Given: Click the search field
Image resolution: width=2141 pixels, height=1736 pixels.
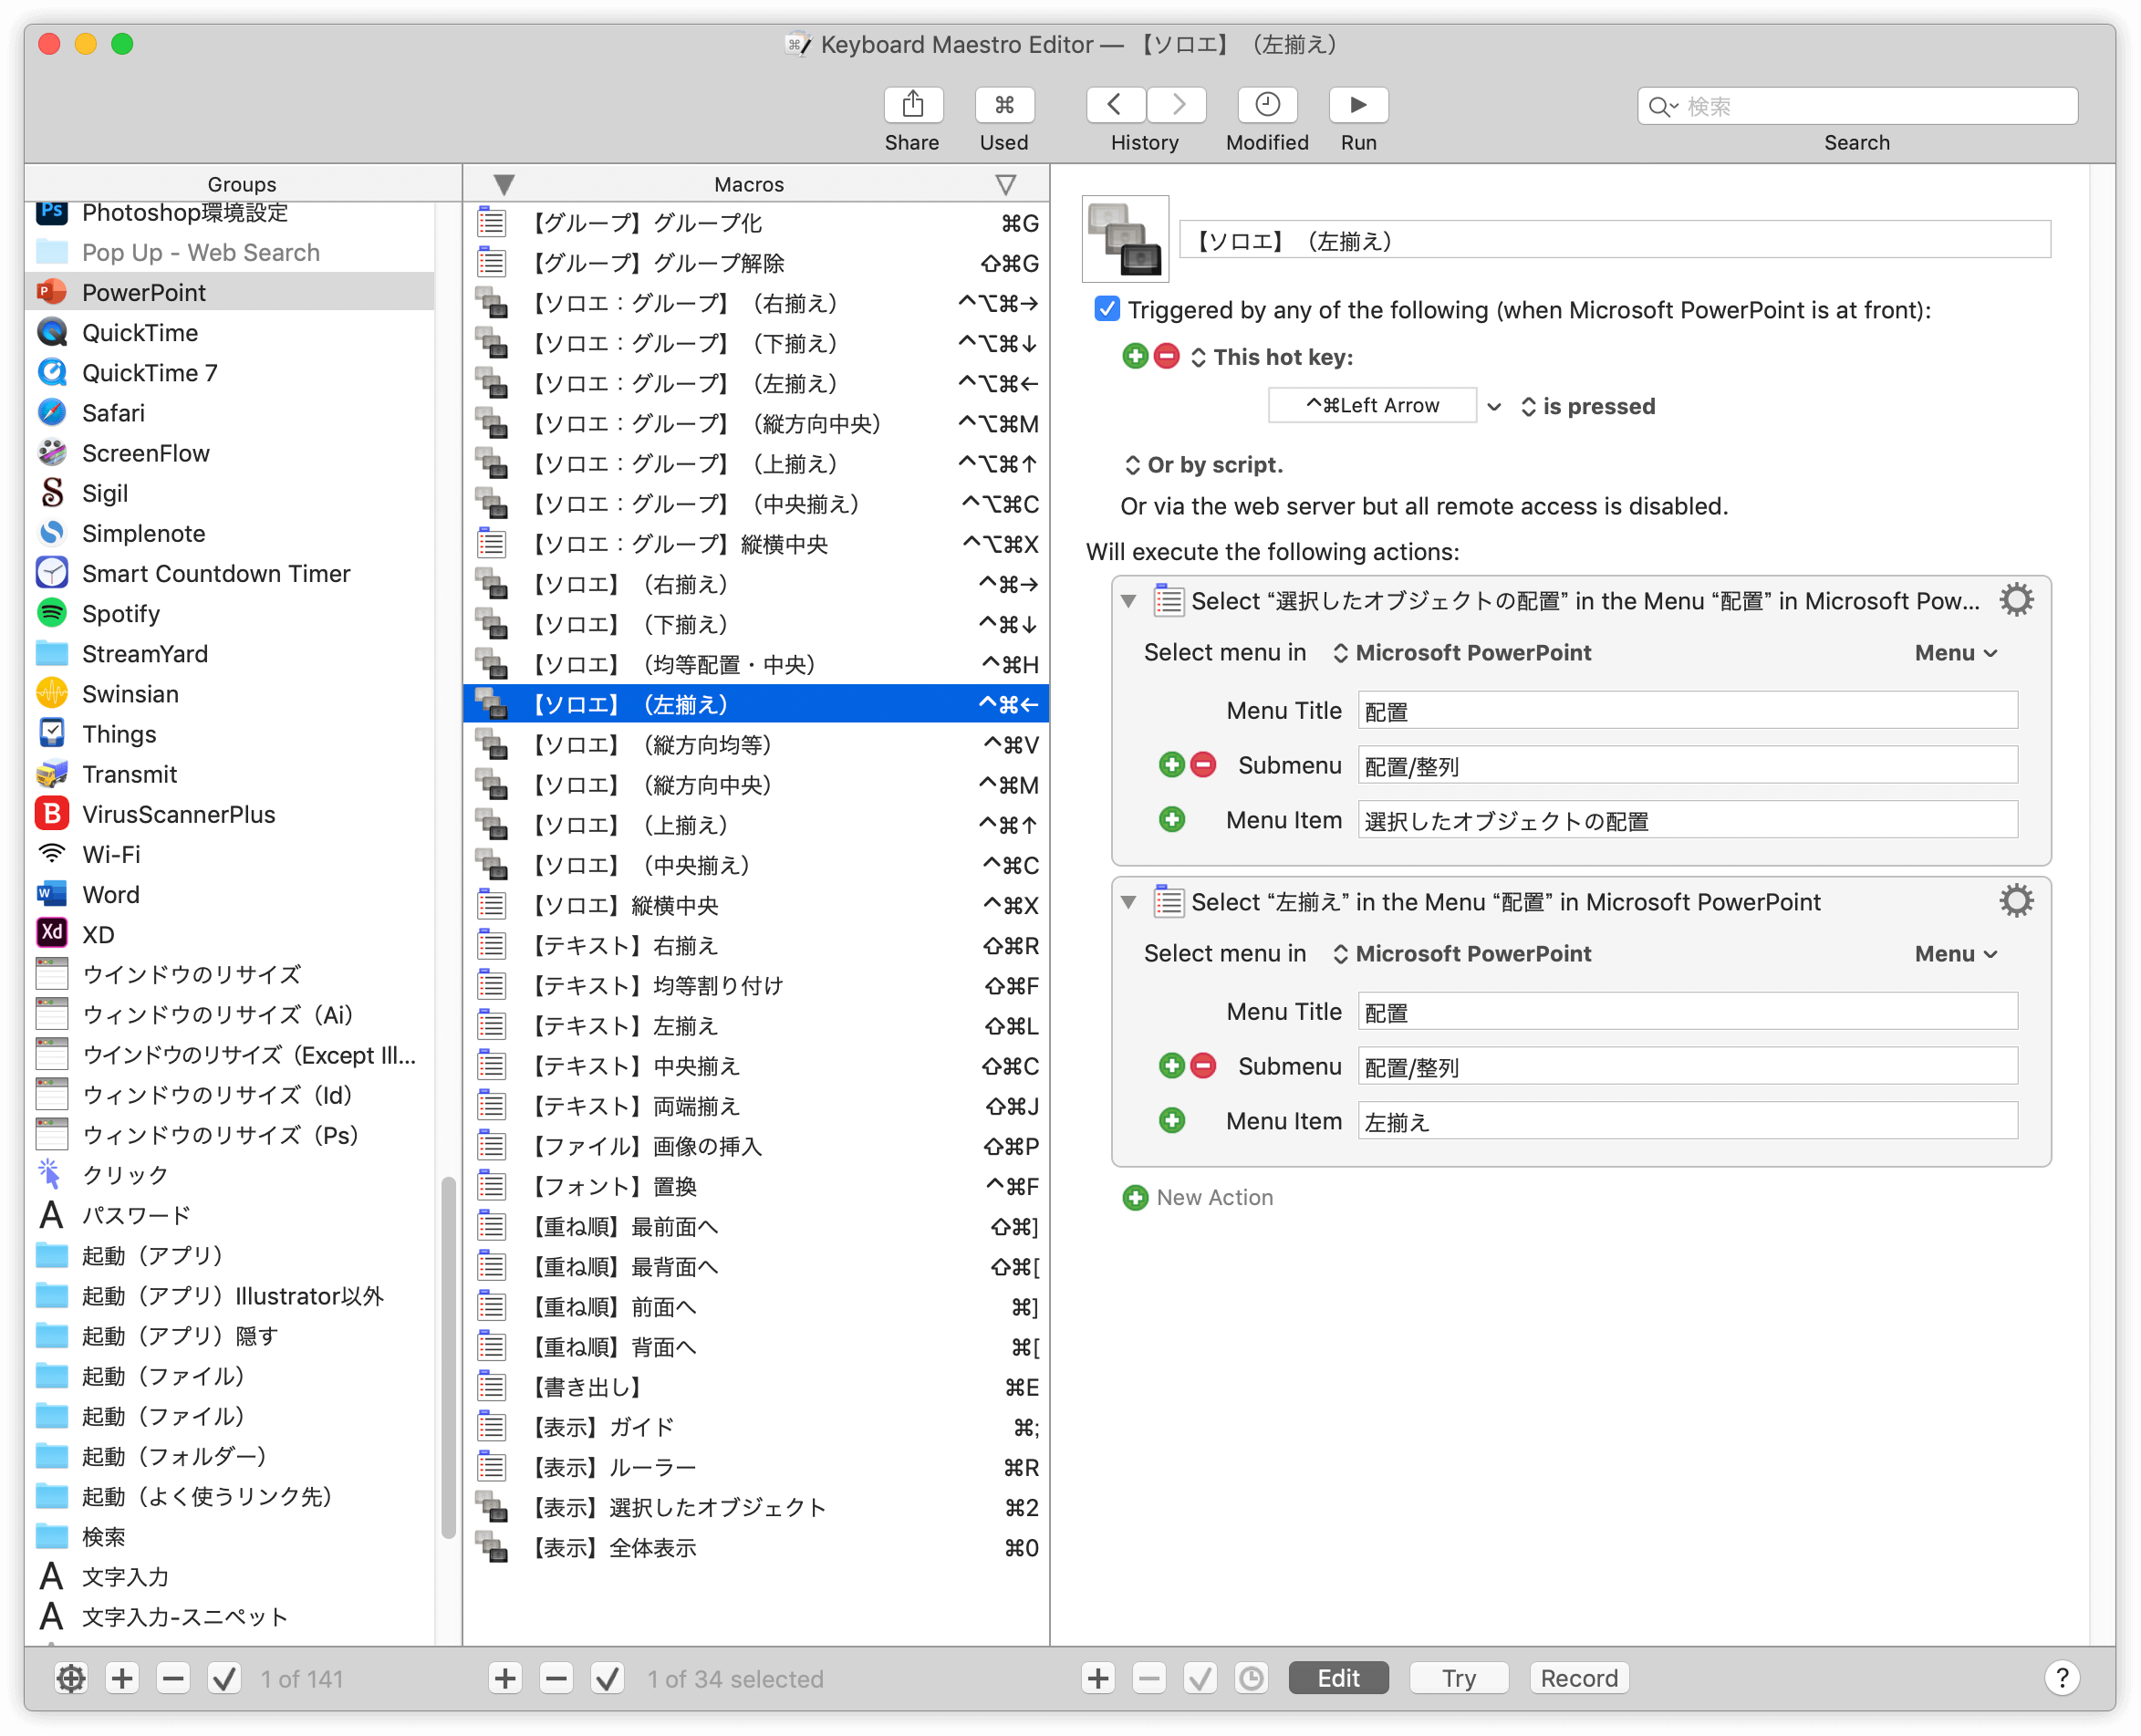Looking at the screenshot, I should (1856, 106).
